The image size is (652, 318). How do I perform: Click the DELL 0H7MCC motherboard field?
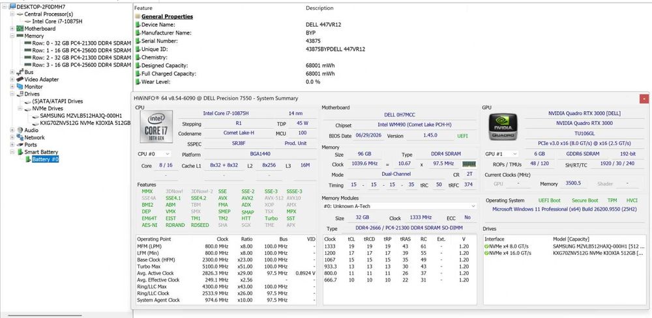[399, 114]
